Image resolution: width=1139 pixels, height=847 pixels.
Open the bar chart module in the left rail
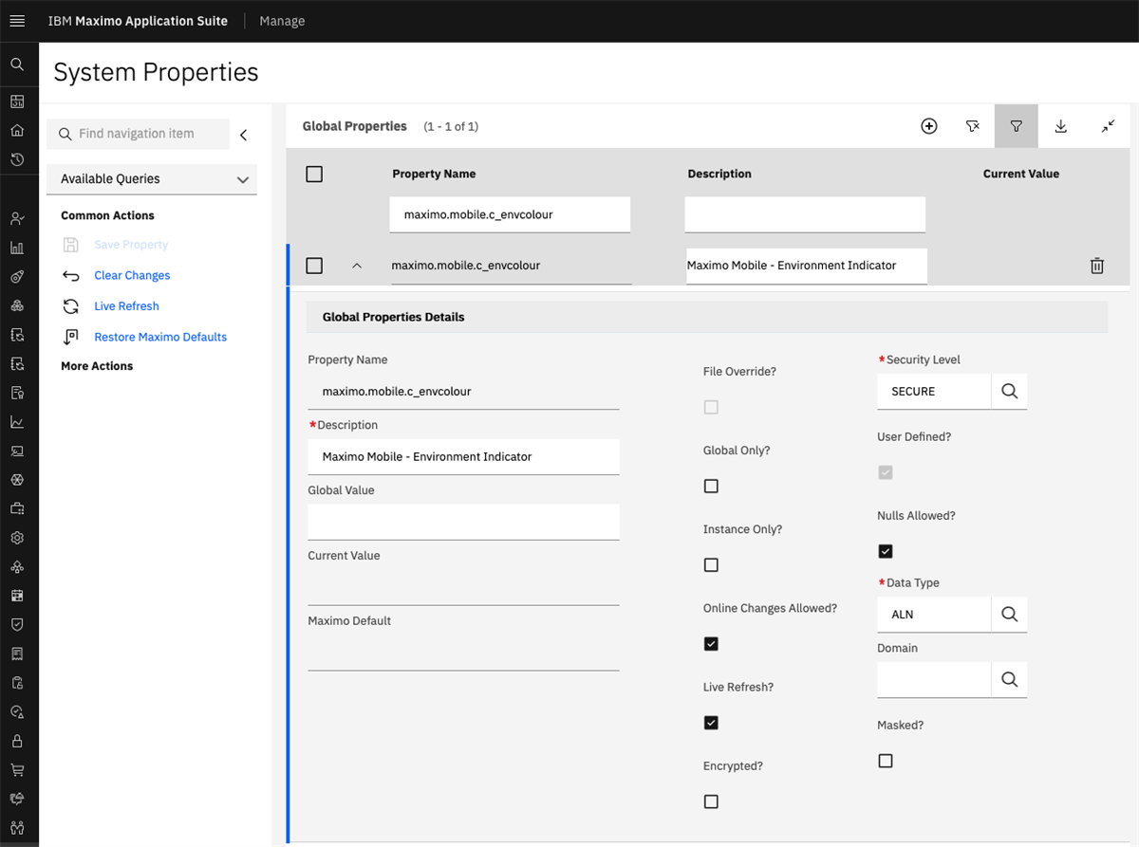(x=17, y=248)
